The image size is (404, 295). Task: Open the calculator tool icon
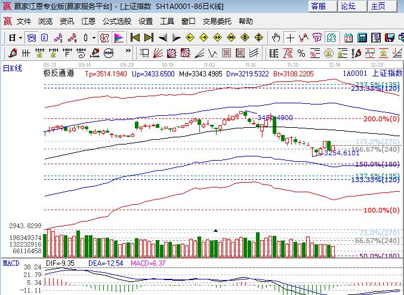pos(362,38)
